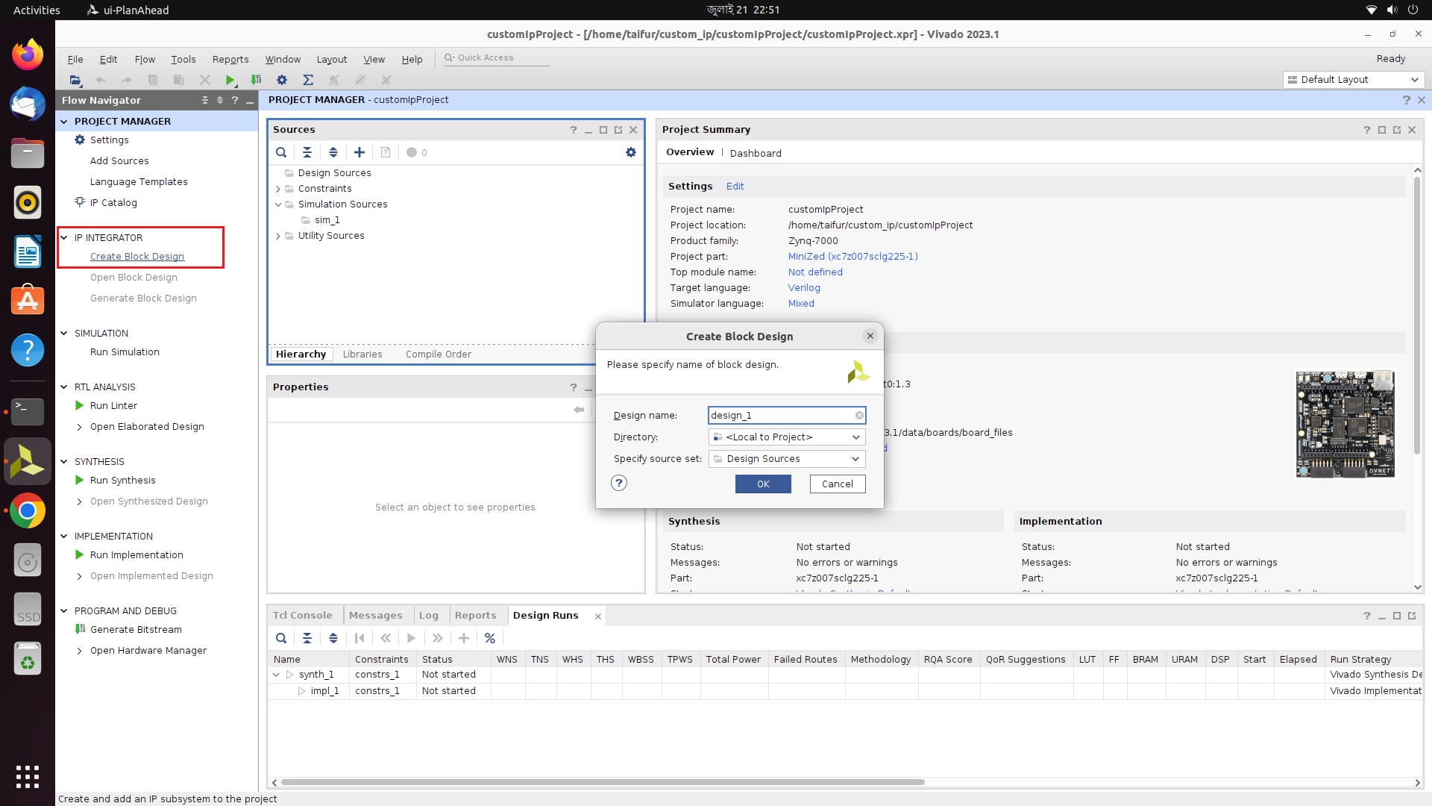The height and width of the screenshot is (806, 1432).
Task: Click the MiniZed project part link
Action: coord(852,256)
